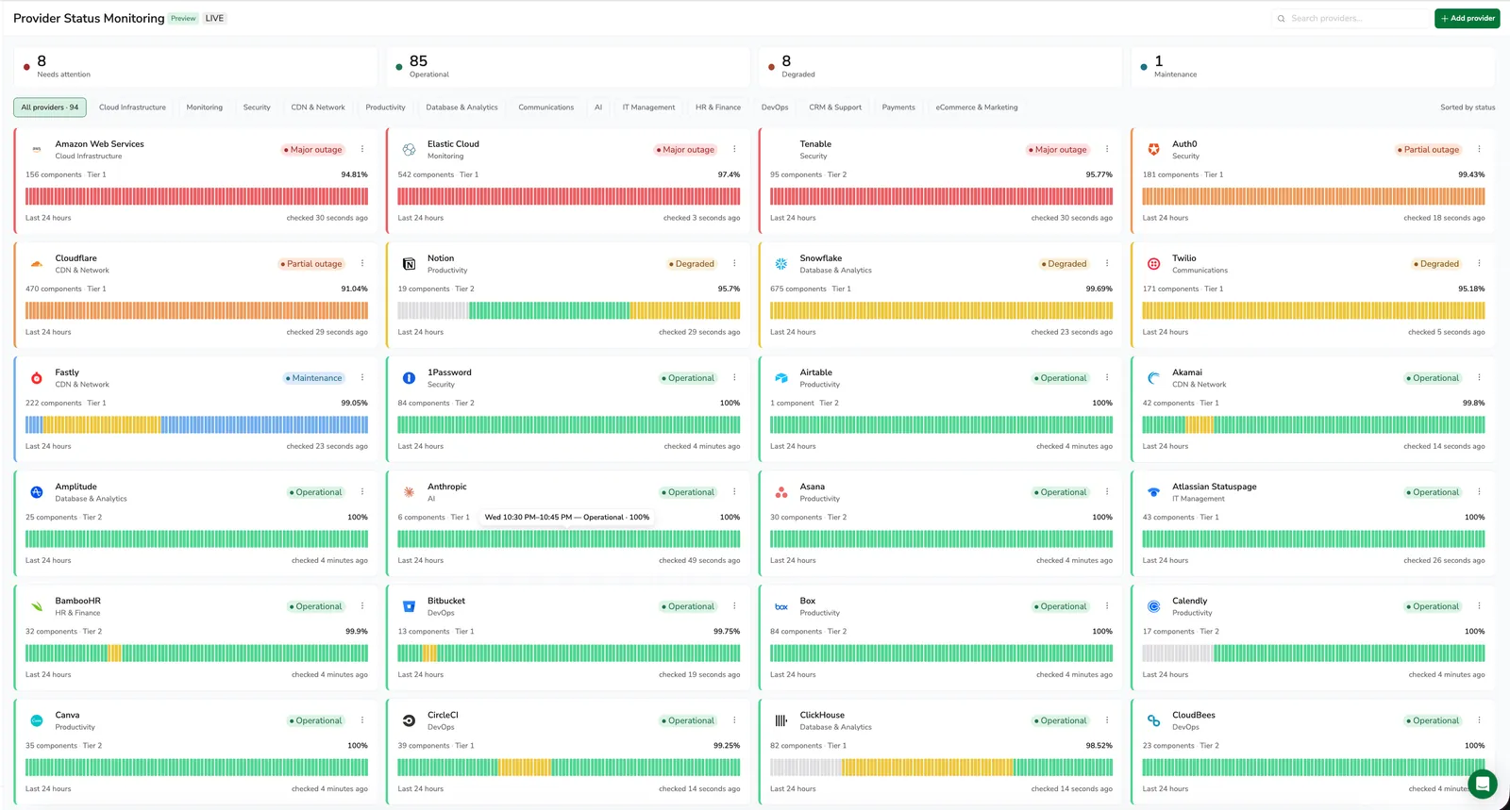
Task: Select the eCommerce & Marketing tab
Action: 977,107
